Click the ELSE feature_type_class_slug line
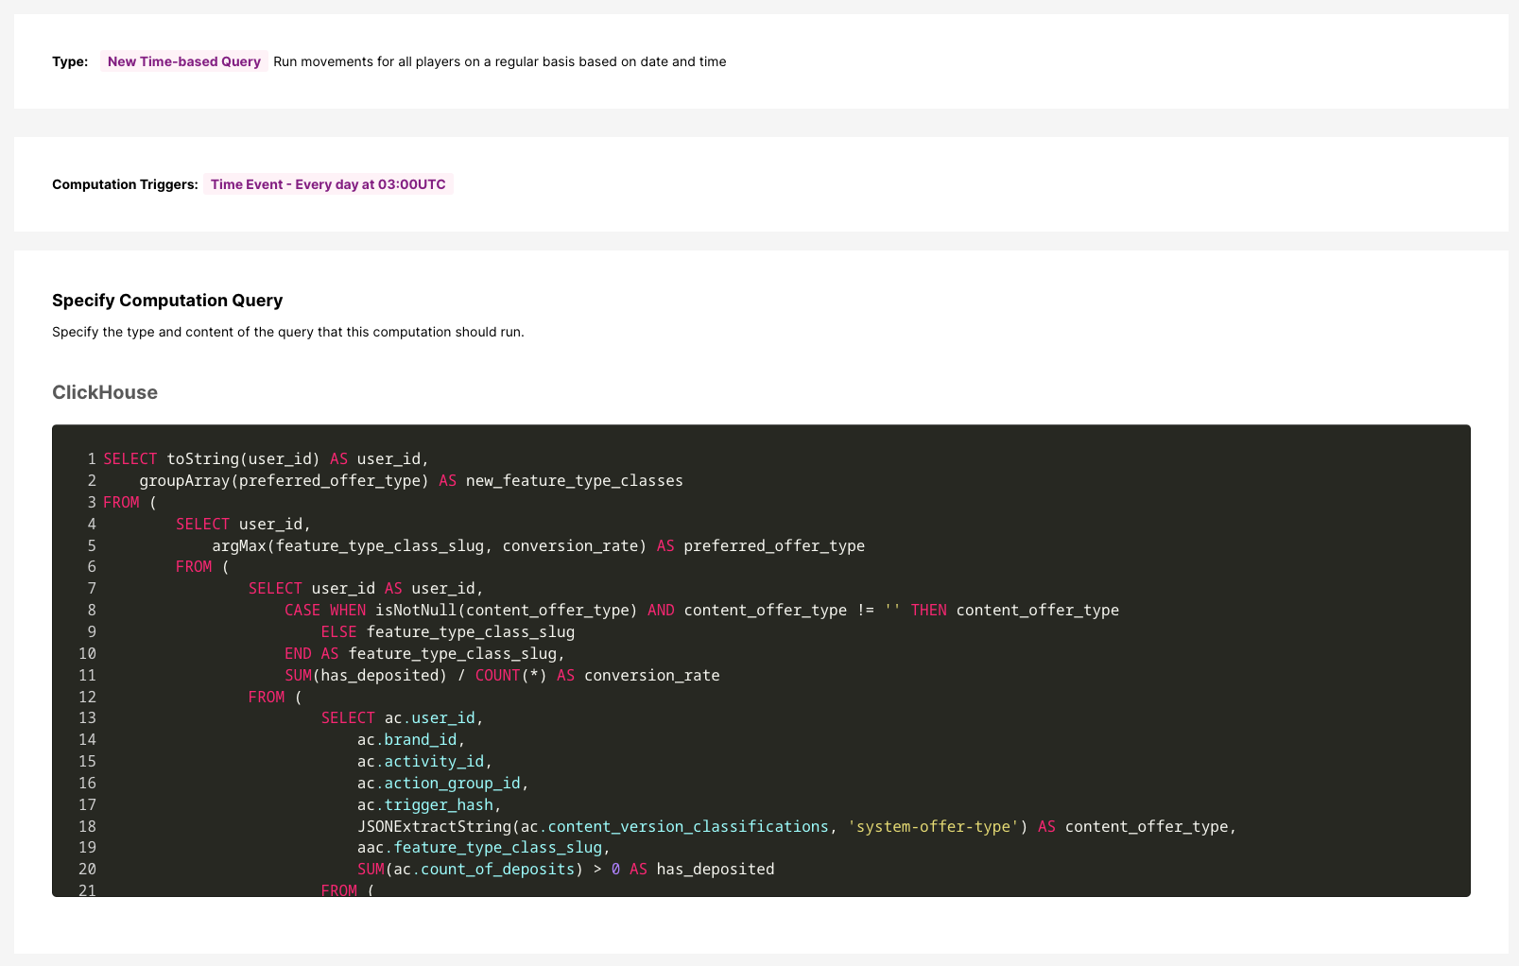Image resolution: width=1519 pixels, height=966 pixels. (447, 632)
